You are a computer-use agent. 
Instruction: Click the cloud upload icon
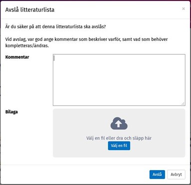[x=119, y=123]
